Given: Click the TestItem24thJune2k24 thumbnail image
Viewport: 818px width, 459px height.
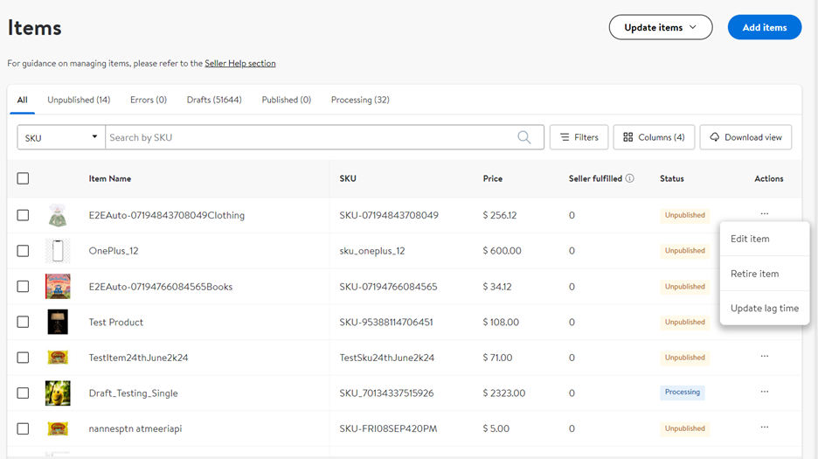Looking at the screenshot, I should (58, 358).
